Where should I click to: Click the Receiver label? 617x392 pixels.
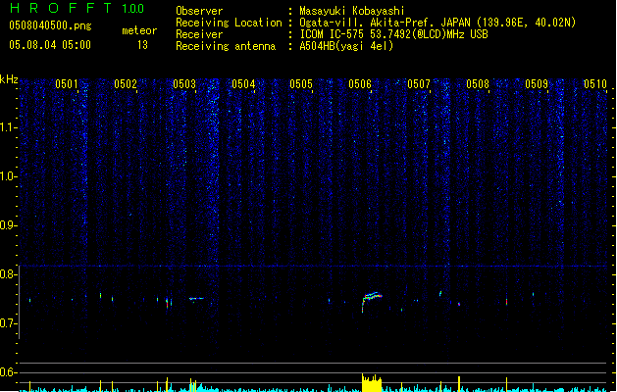pos(199,34)
